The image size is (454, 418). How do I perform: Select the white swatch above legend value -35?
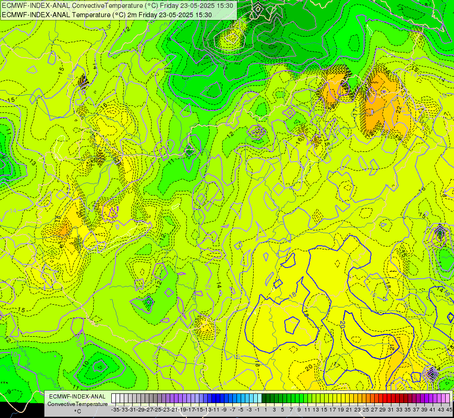coord(114,398)
